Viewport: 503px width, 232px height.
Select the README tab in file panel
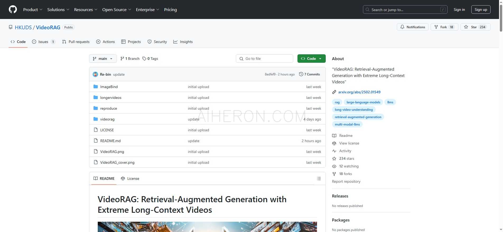click(x=104, y=178)
